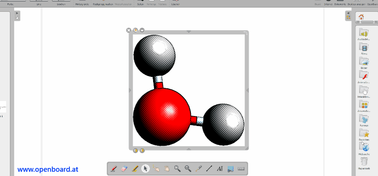378x176 pixels.
Task: Open the molecule frame's dropdown menu
Action: coord(142,30)
